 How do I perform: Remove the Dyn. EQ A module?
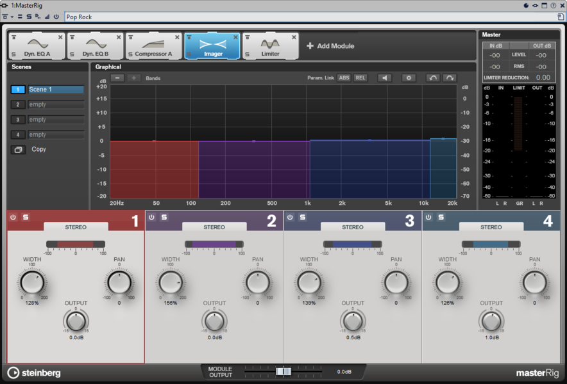pyautogui.click(x=60, y=37)
